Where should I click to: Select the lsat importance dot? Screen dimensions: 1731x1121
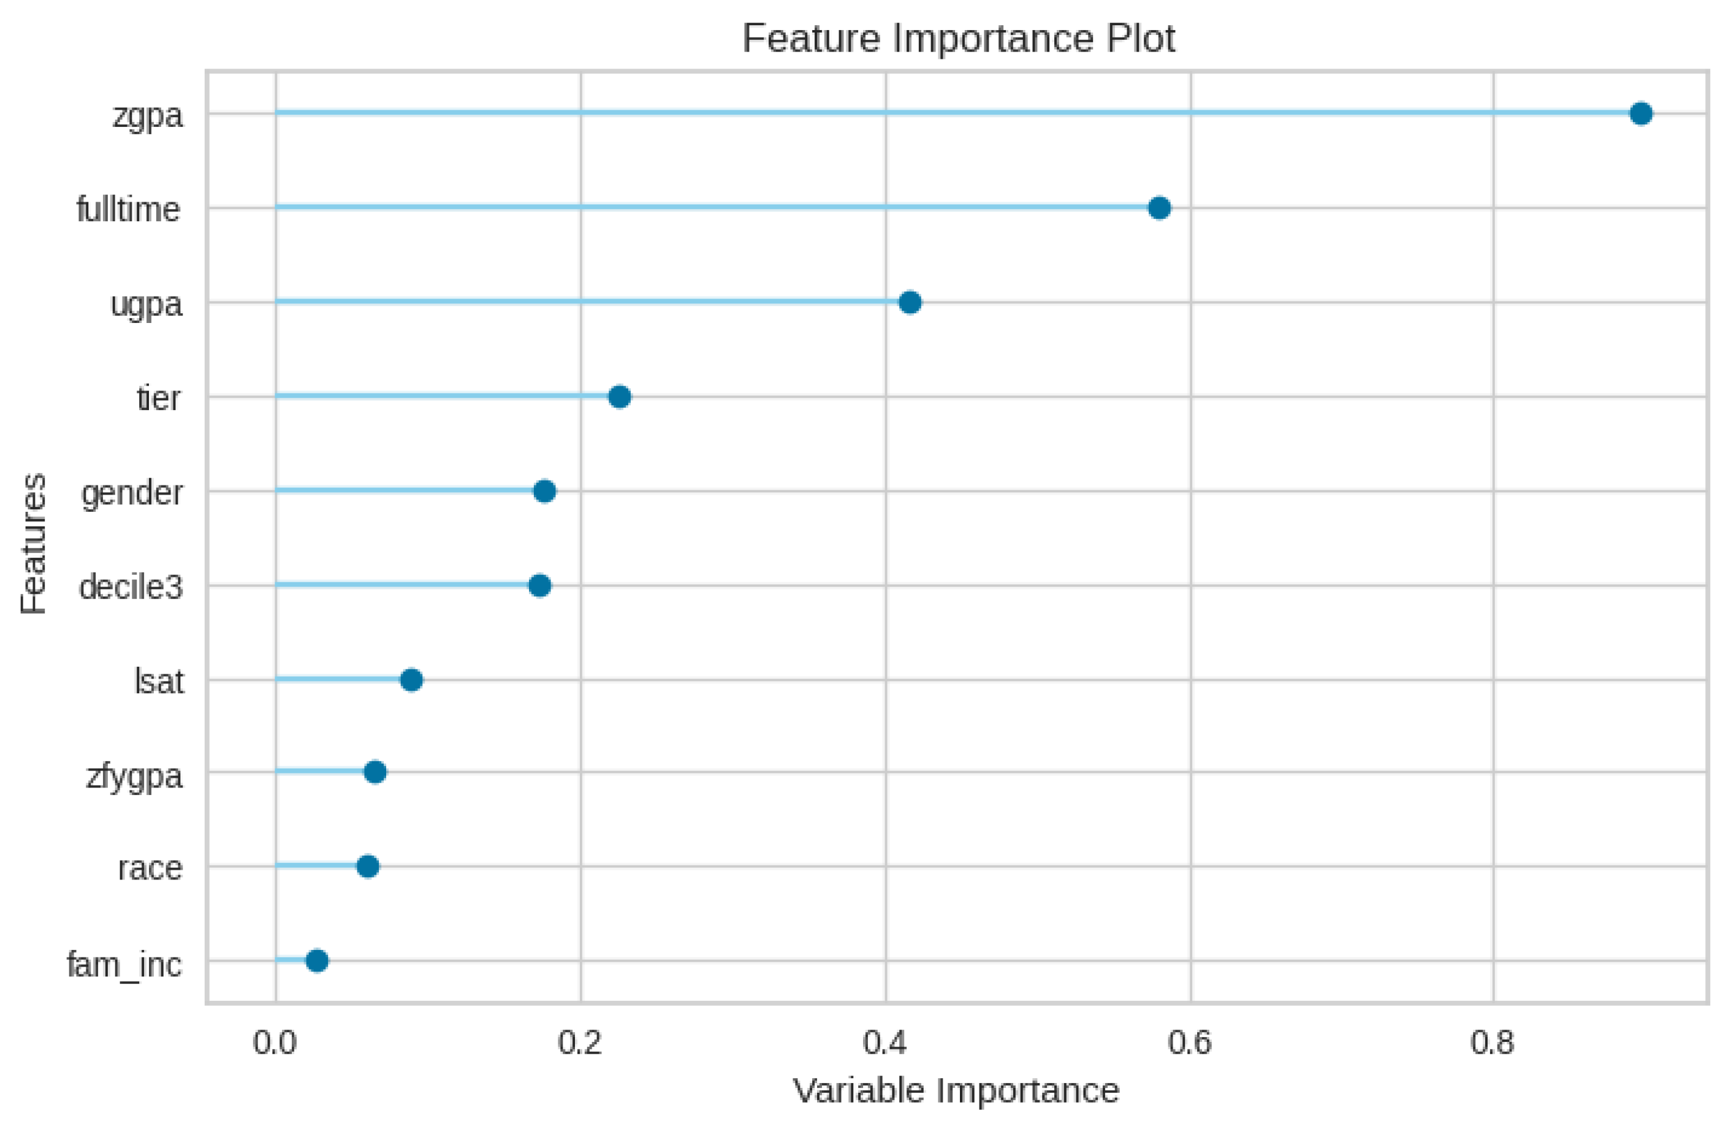click(x=412, y=680)
